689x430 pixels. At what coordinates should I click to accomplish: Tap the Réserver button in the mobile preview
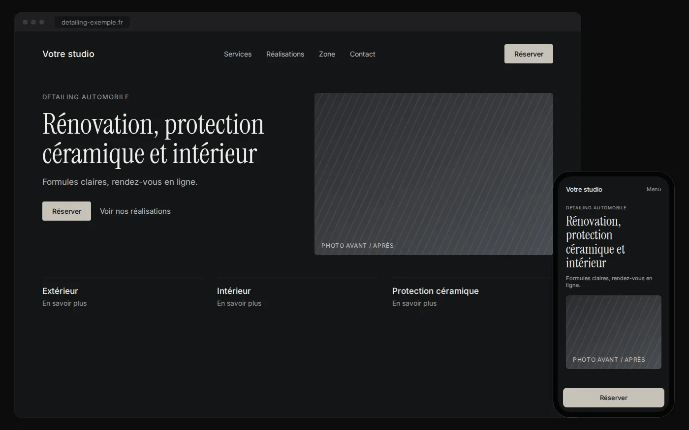coord(614,398)
